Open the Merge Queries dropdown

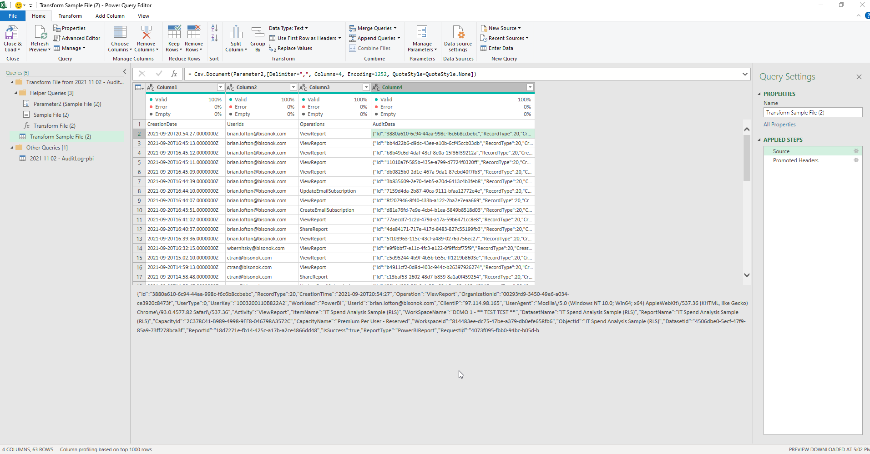click(373, 28)
